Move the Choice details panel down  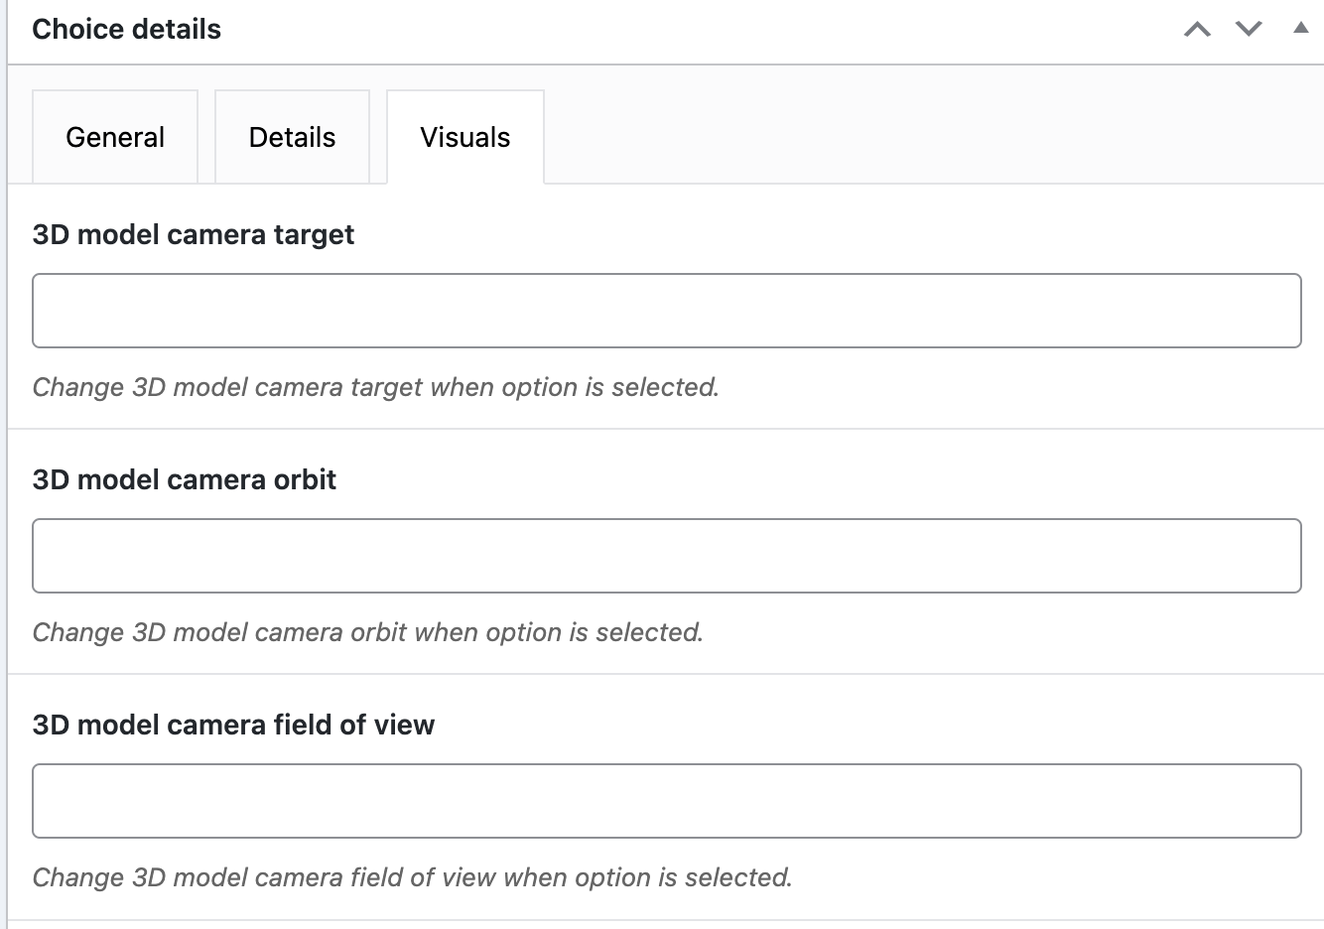pos(1249,30)
